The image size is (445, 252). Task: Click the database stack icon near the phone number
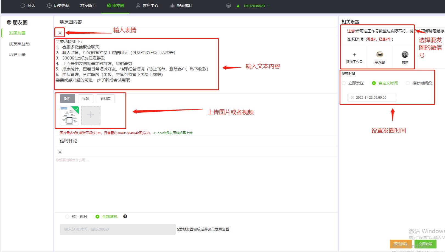(228, 5)
